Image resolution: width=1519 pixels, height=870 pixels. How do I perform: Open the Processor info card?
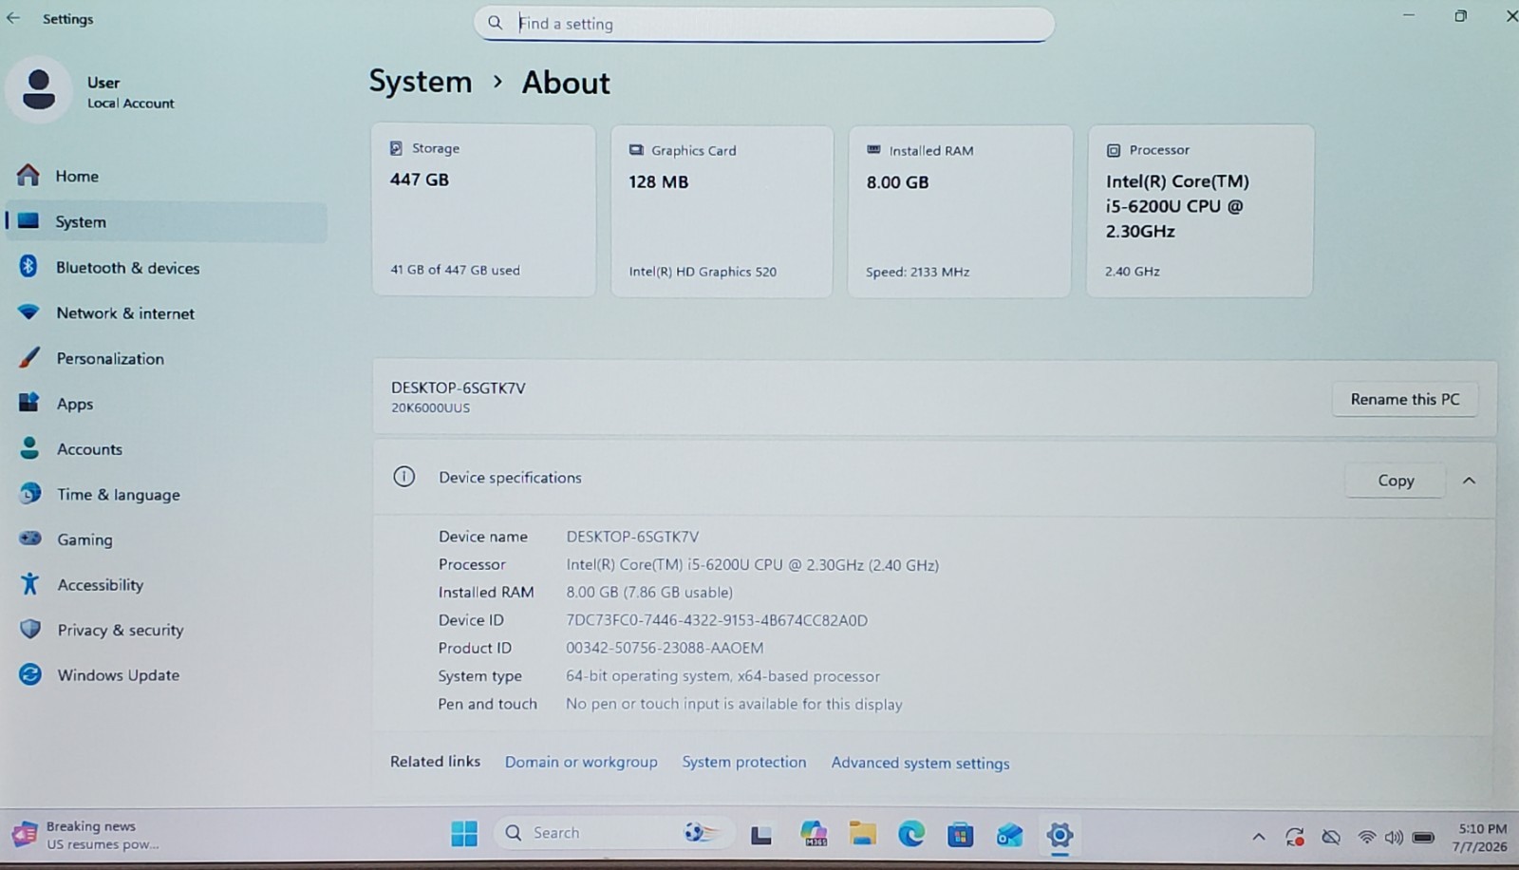coord(1200,211)
